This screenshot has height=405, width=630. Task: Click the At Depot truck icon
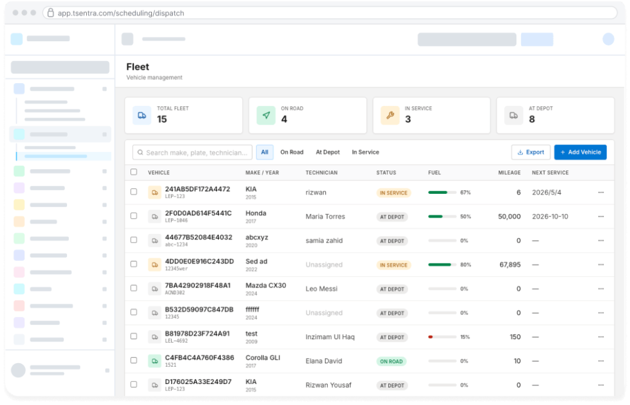[514, 115]
